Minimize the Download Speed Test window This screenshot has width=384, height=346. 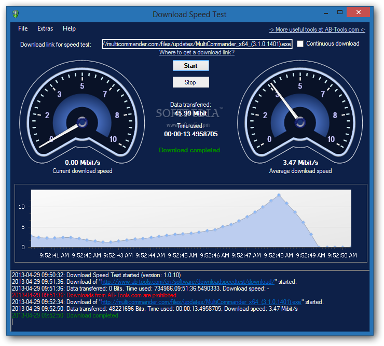click(326, 13)
